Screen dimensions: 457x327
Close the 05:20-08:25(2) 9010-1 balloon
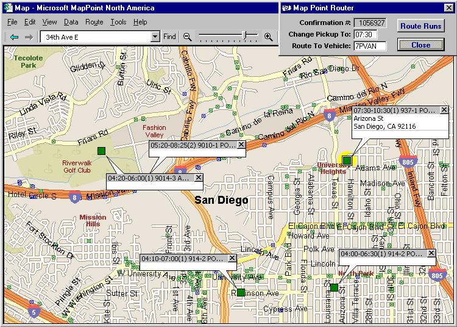point(241,145)
